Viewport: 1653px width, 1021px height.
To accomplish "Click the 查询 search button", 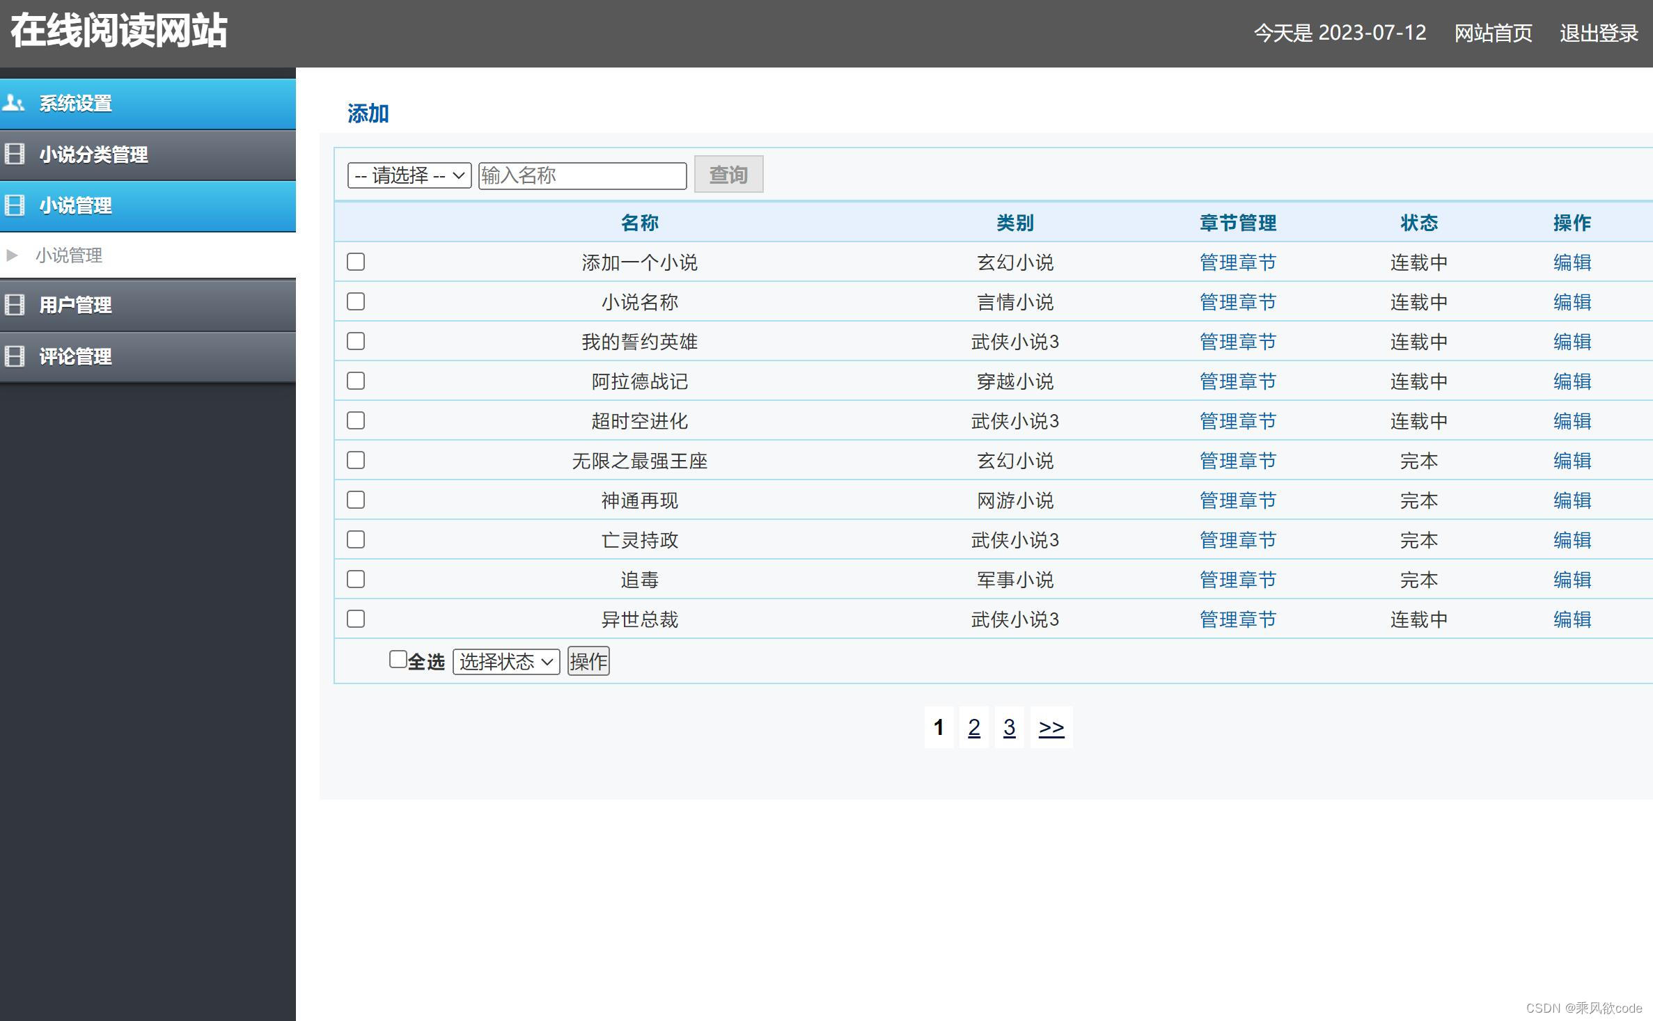I will [728, 175].
